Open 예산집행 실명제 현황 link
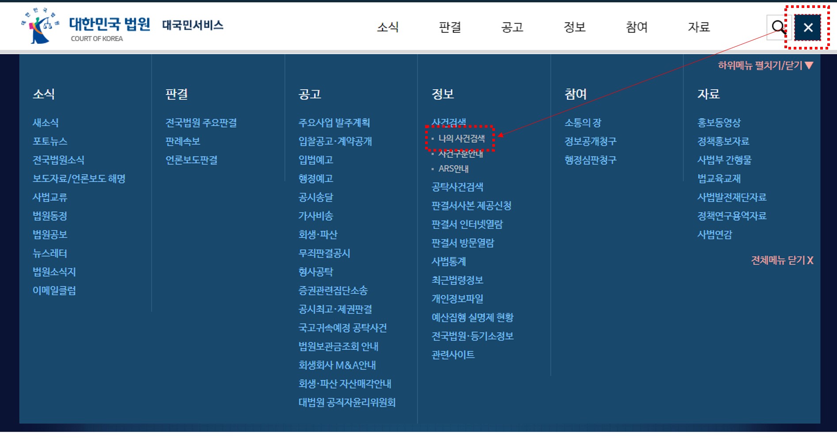837x442 pixels. tap(472, 317)
